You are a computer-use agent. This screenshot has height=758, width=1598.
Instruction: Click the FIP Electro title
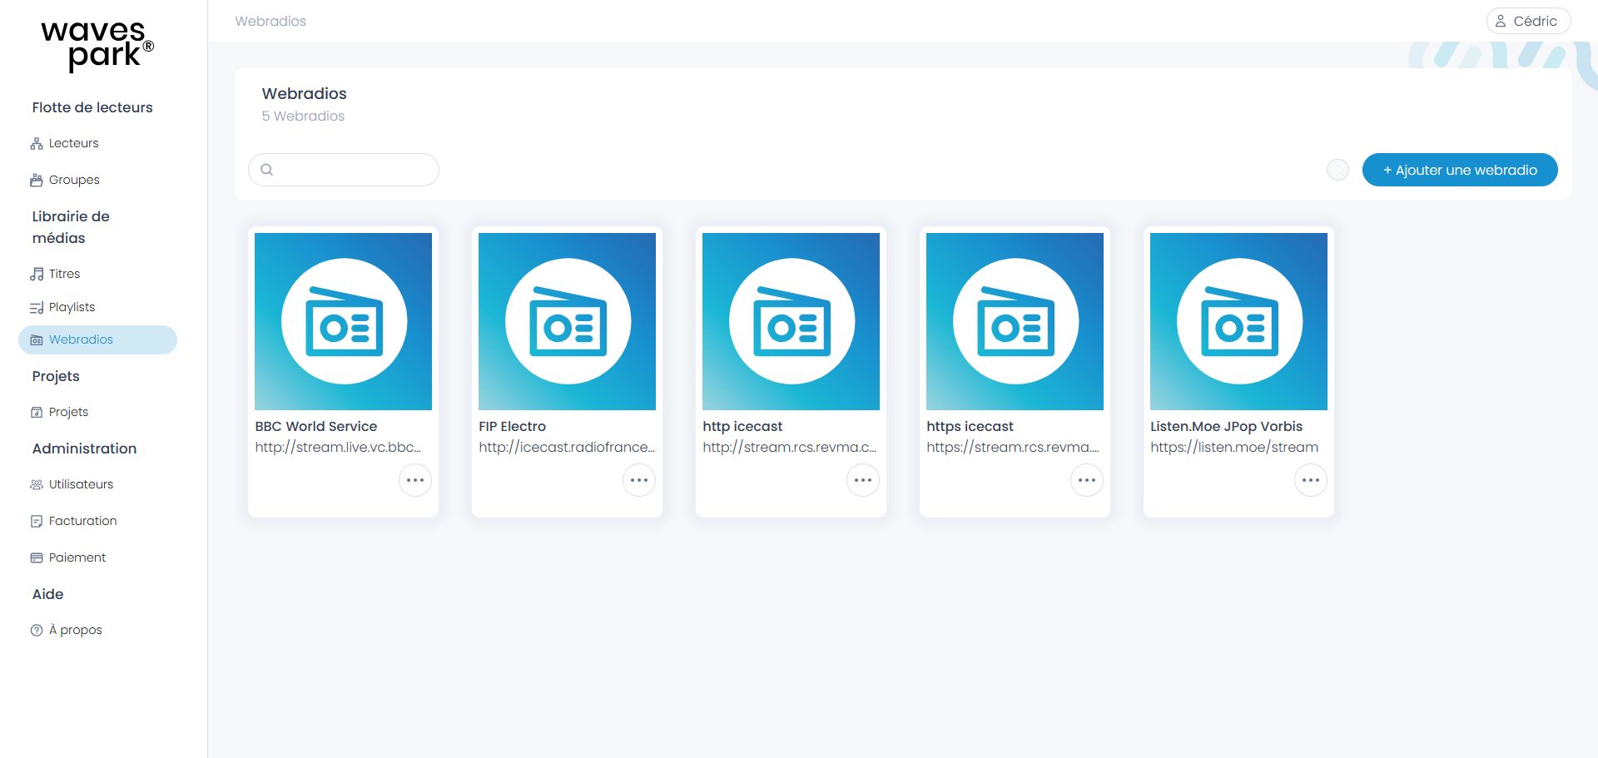point(512,426)
